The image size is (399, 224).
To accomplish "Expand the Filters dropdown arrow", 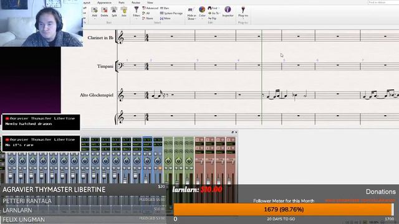I will point(137,19).
